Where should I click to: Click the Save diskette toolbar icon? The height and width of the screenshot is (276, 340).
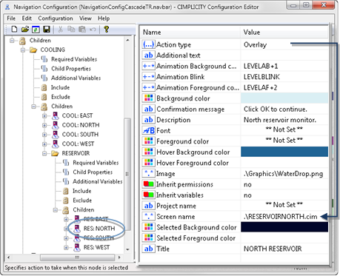pos(47,30)
